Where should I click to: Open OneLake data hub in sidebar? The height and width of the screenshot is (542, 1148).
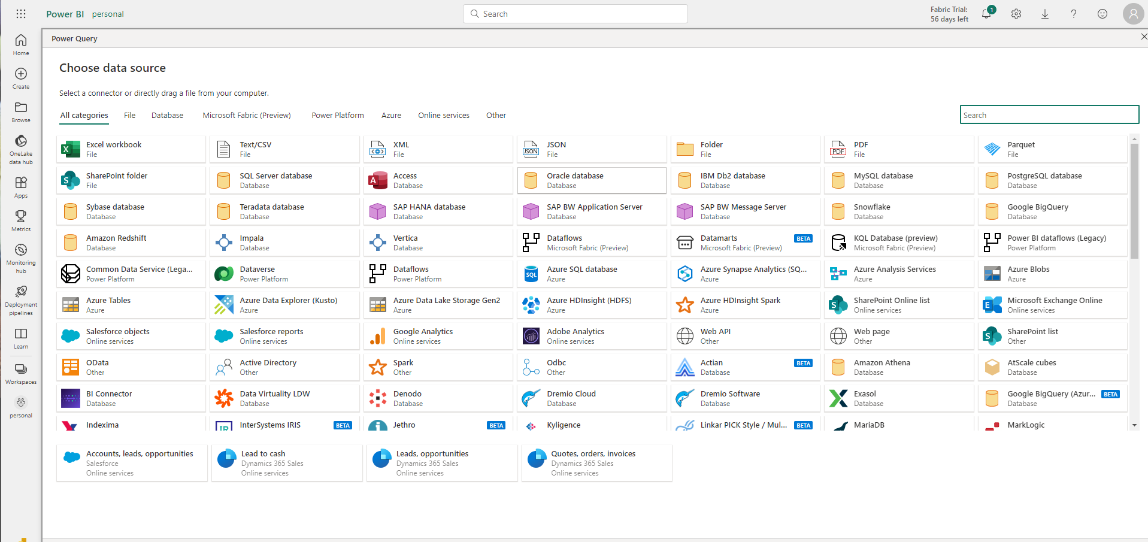coord(21,149)
